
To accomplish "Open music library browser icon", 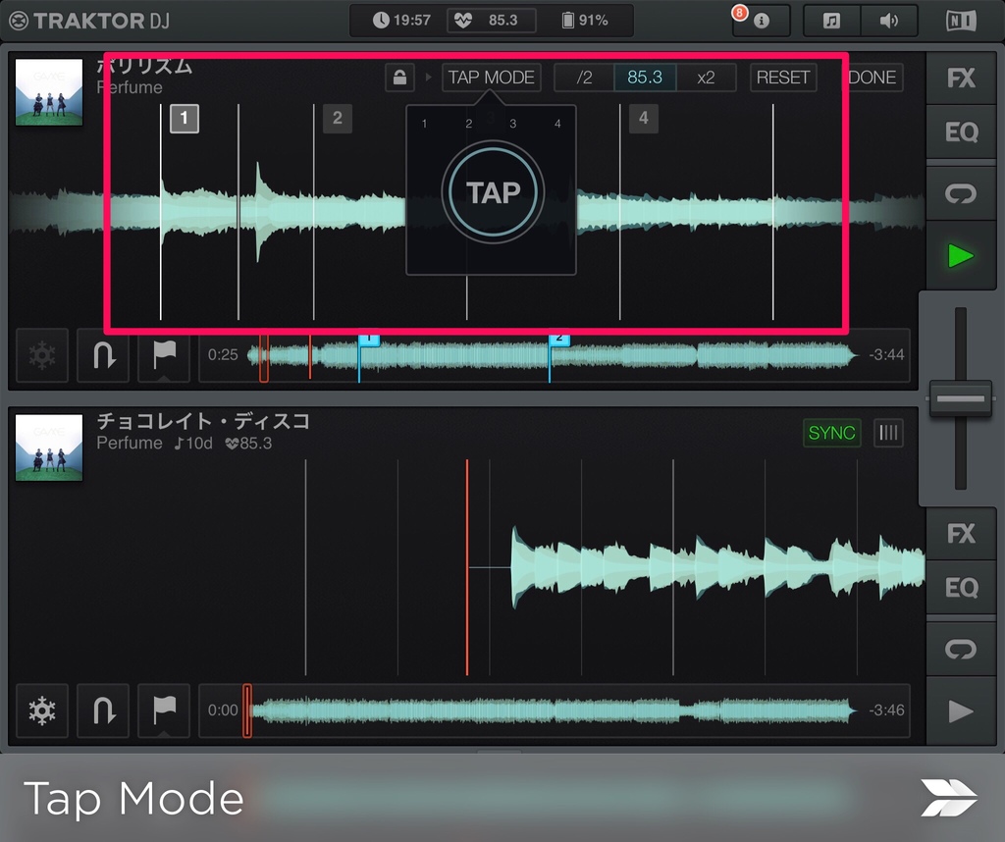I will [x=831, y=22].
